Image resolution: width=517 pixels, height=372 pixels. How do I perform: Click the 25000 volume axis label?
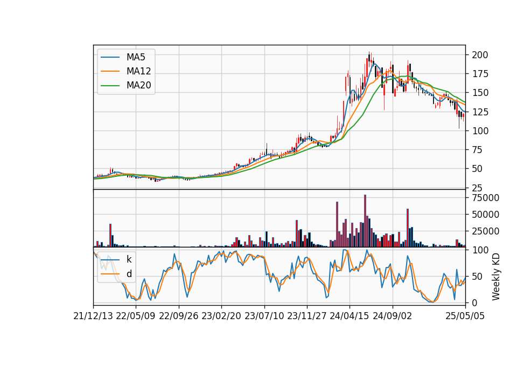click(x=486, y=231)
